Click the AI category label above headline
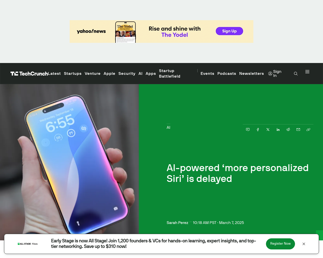The image size is (323, 258). 168,127
